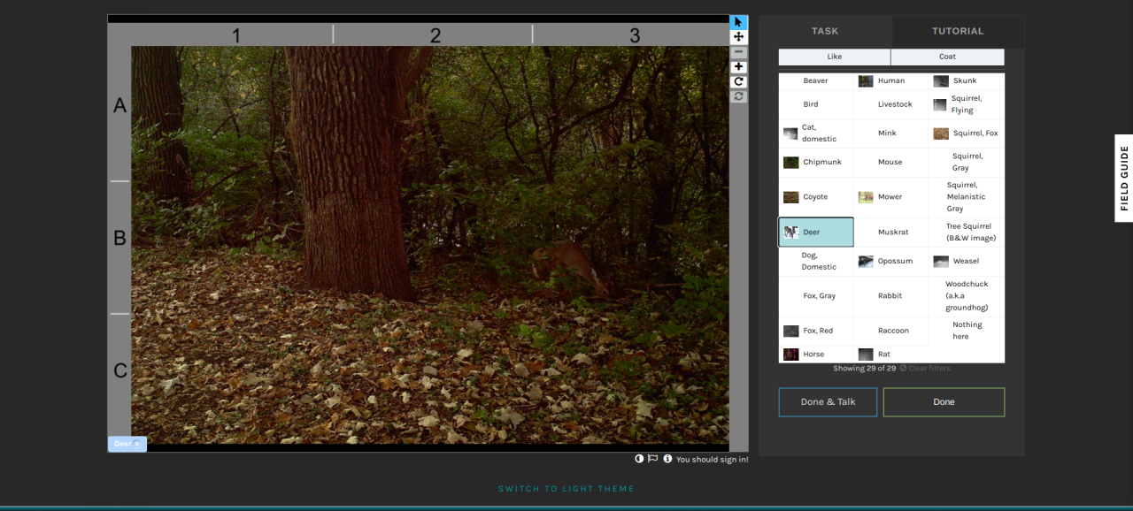This screenshot has height=511, width=1133.
Task: Choose Mower from the species list
Action: point(891,197)
